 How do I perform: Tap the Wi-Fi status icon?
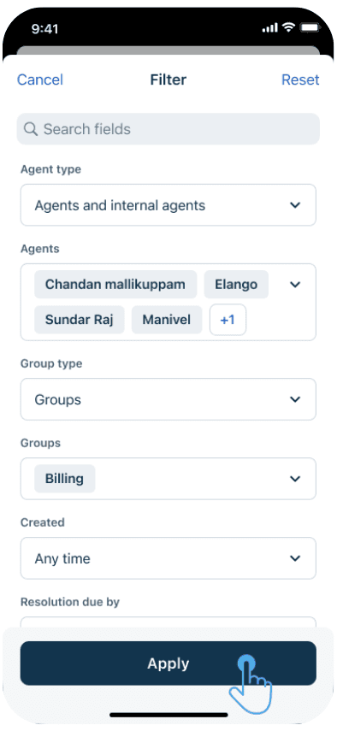coord(288,27)
